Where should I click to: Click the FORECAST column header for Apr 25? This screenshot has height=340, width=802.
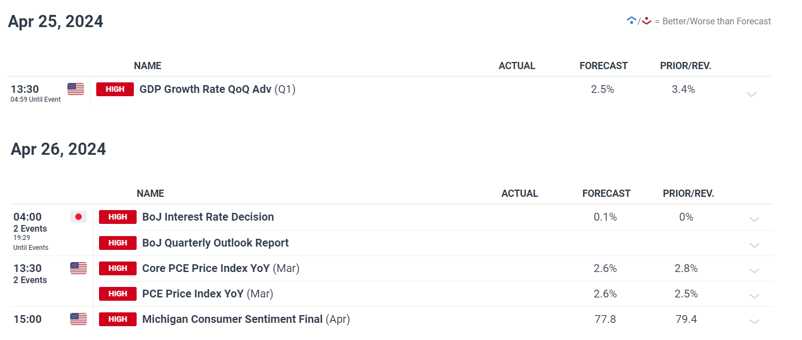603,66
